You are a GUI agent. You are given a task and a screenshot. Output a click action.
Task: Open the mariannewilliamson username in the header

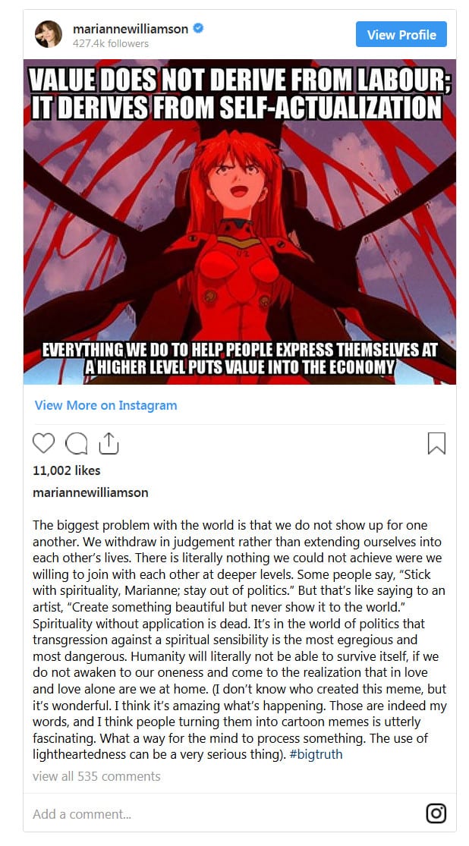tap(131, 29)
